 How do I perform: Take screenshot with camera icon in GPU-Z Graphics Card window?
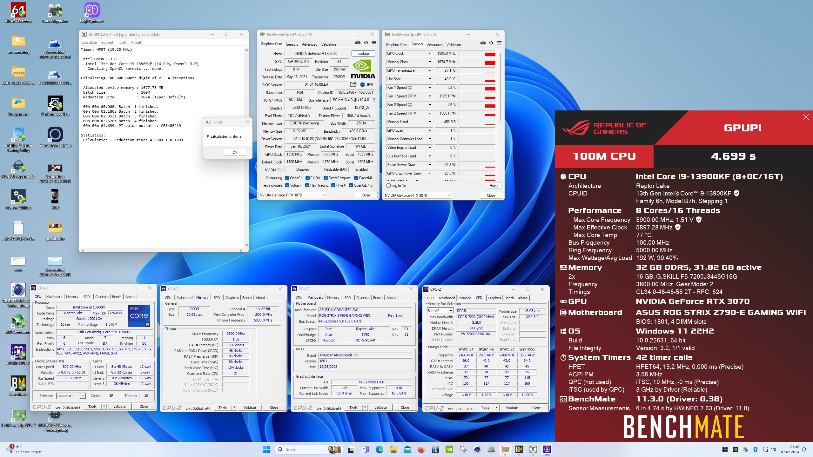(x=358, y=43)
